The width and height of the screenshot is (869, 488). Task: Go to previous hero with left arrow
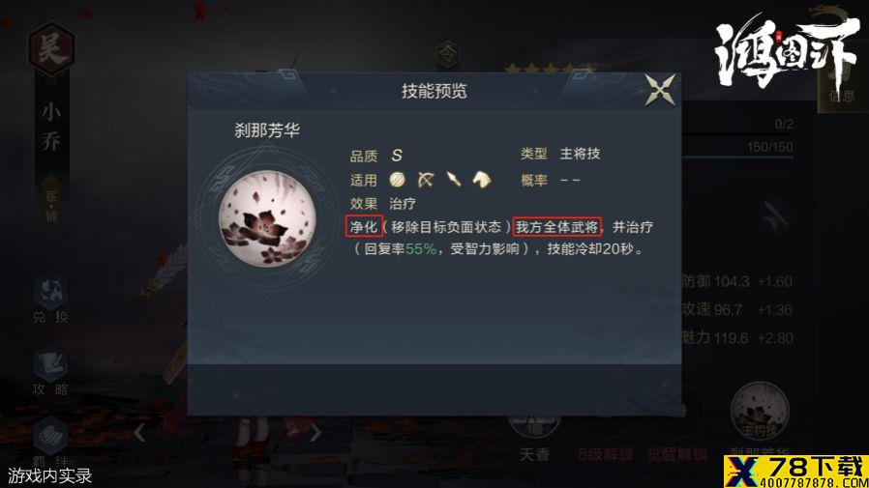(x=139, y=433)
